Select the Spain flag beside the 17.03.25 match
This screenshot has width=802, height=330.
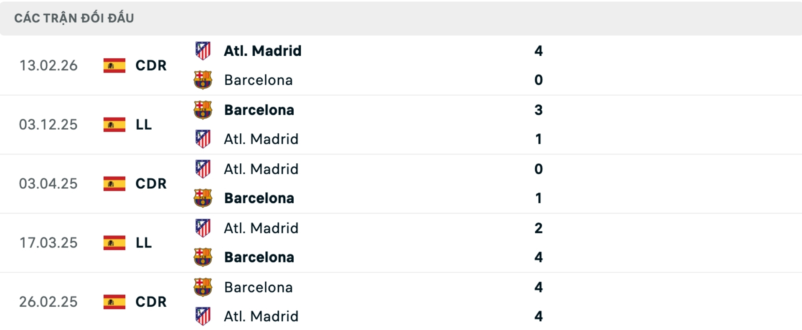pos(114,243)
